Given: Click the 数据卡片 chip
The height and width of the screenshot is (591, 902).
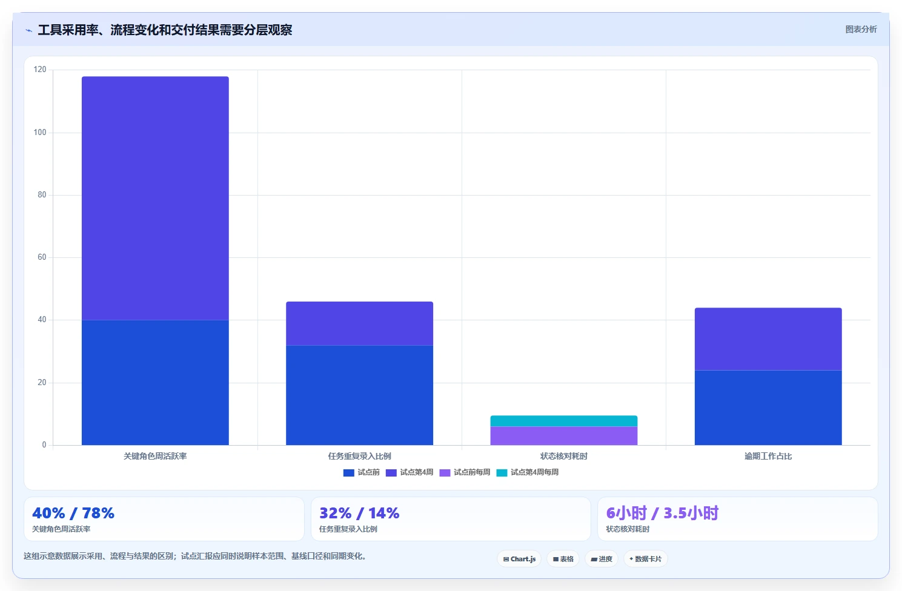Looking at the screenshot, I should [645, 559].
